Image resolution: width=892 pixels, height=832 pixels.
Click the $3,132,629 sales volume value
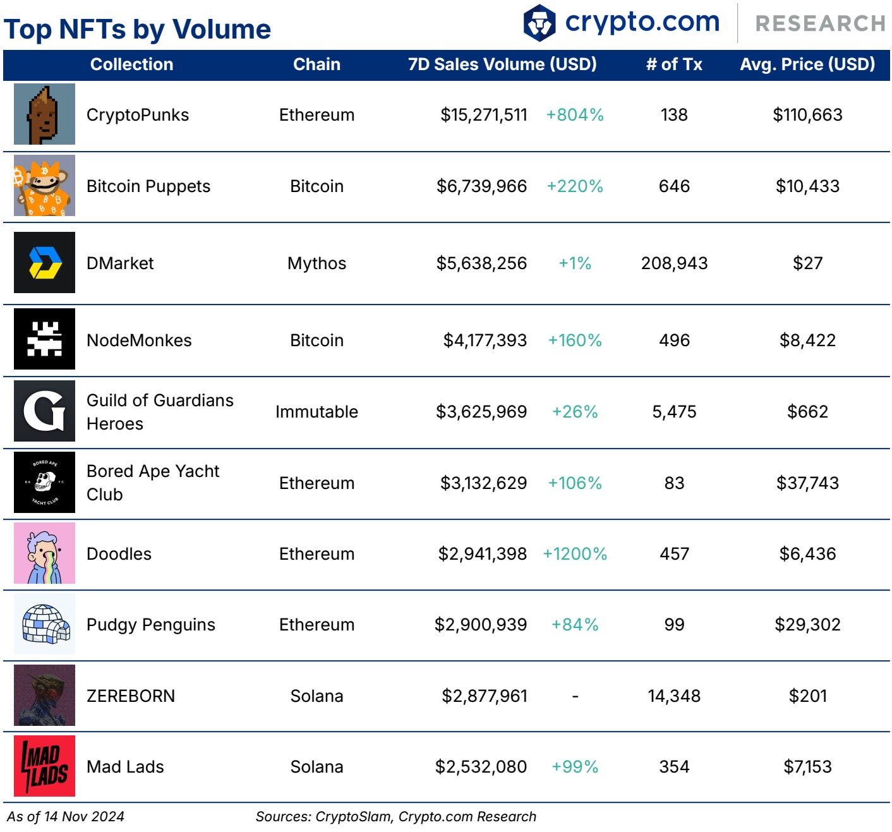tap(484, 483)
